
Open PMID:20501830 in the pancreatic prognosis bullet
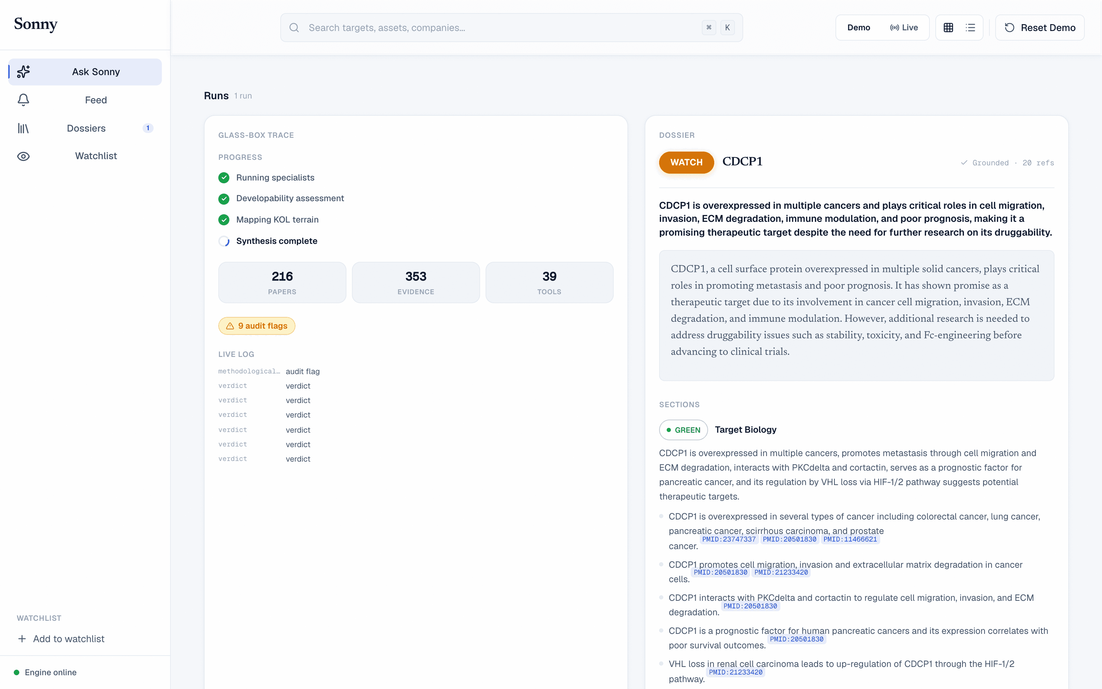tap(797, 639)
